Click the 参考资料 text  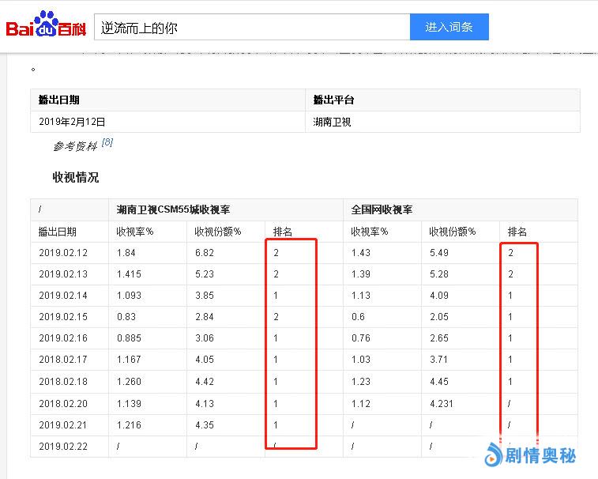75,146
